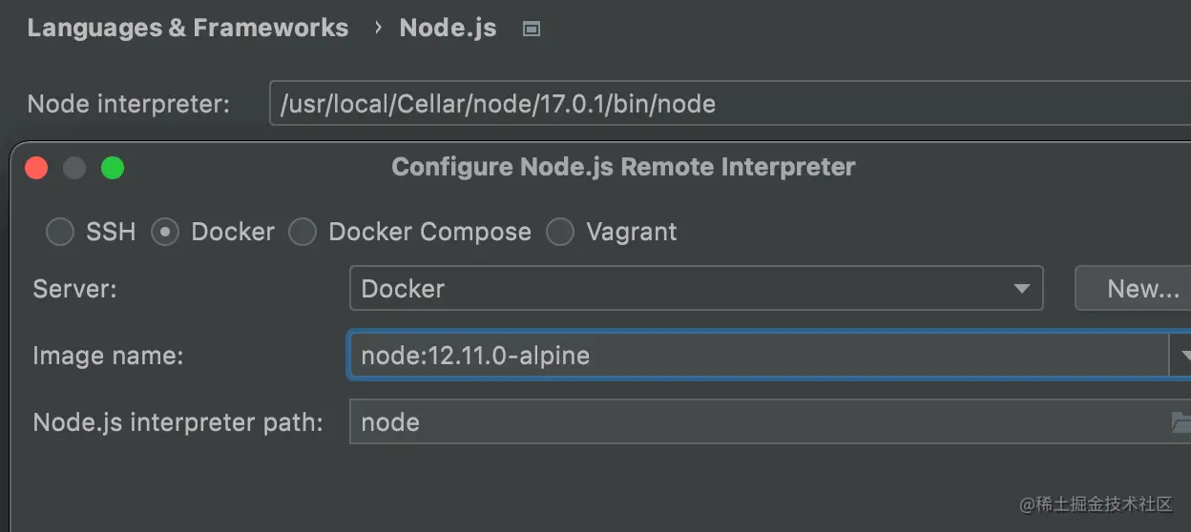Click the Image name label

(108, 356)
